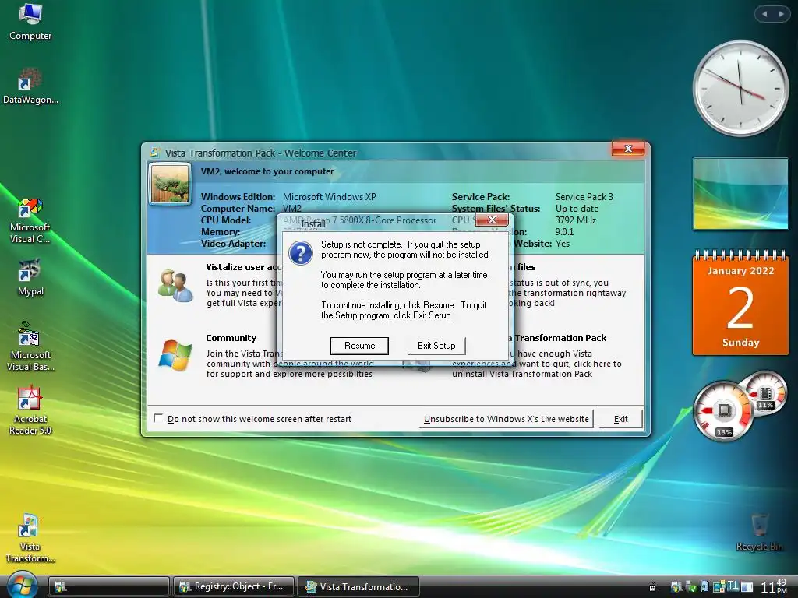Open Microsoft Visual C++ desktop shortcut
This screenshot has height=598, width=798.
30,221
